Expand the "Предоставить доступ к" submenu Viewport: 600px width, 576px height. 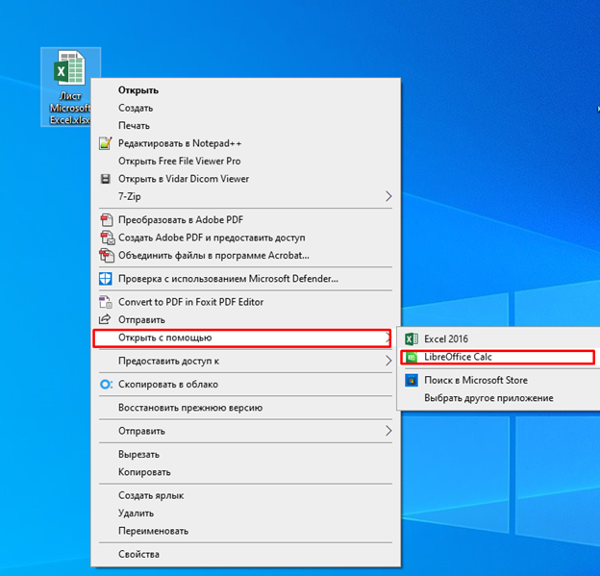tap(388, 362)
